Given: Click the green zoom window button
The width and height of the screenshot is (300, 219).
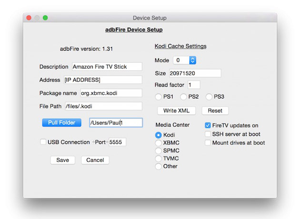Looking at the screenshot, I should coord(45,18).
